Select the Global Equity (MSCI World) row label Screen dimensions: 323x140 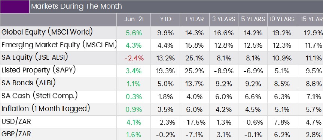click(47, 32)
